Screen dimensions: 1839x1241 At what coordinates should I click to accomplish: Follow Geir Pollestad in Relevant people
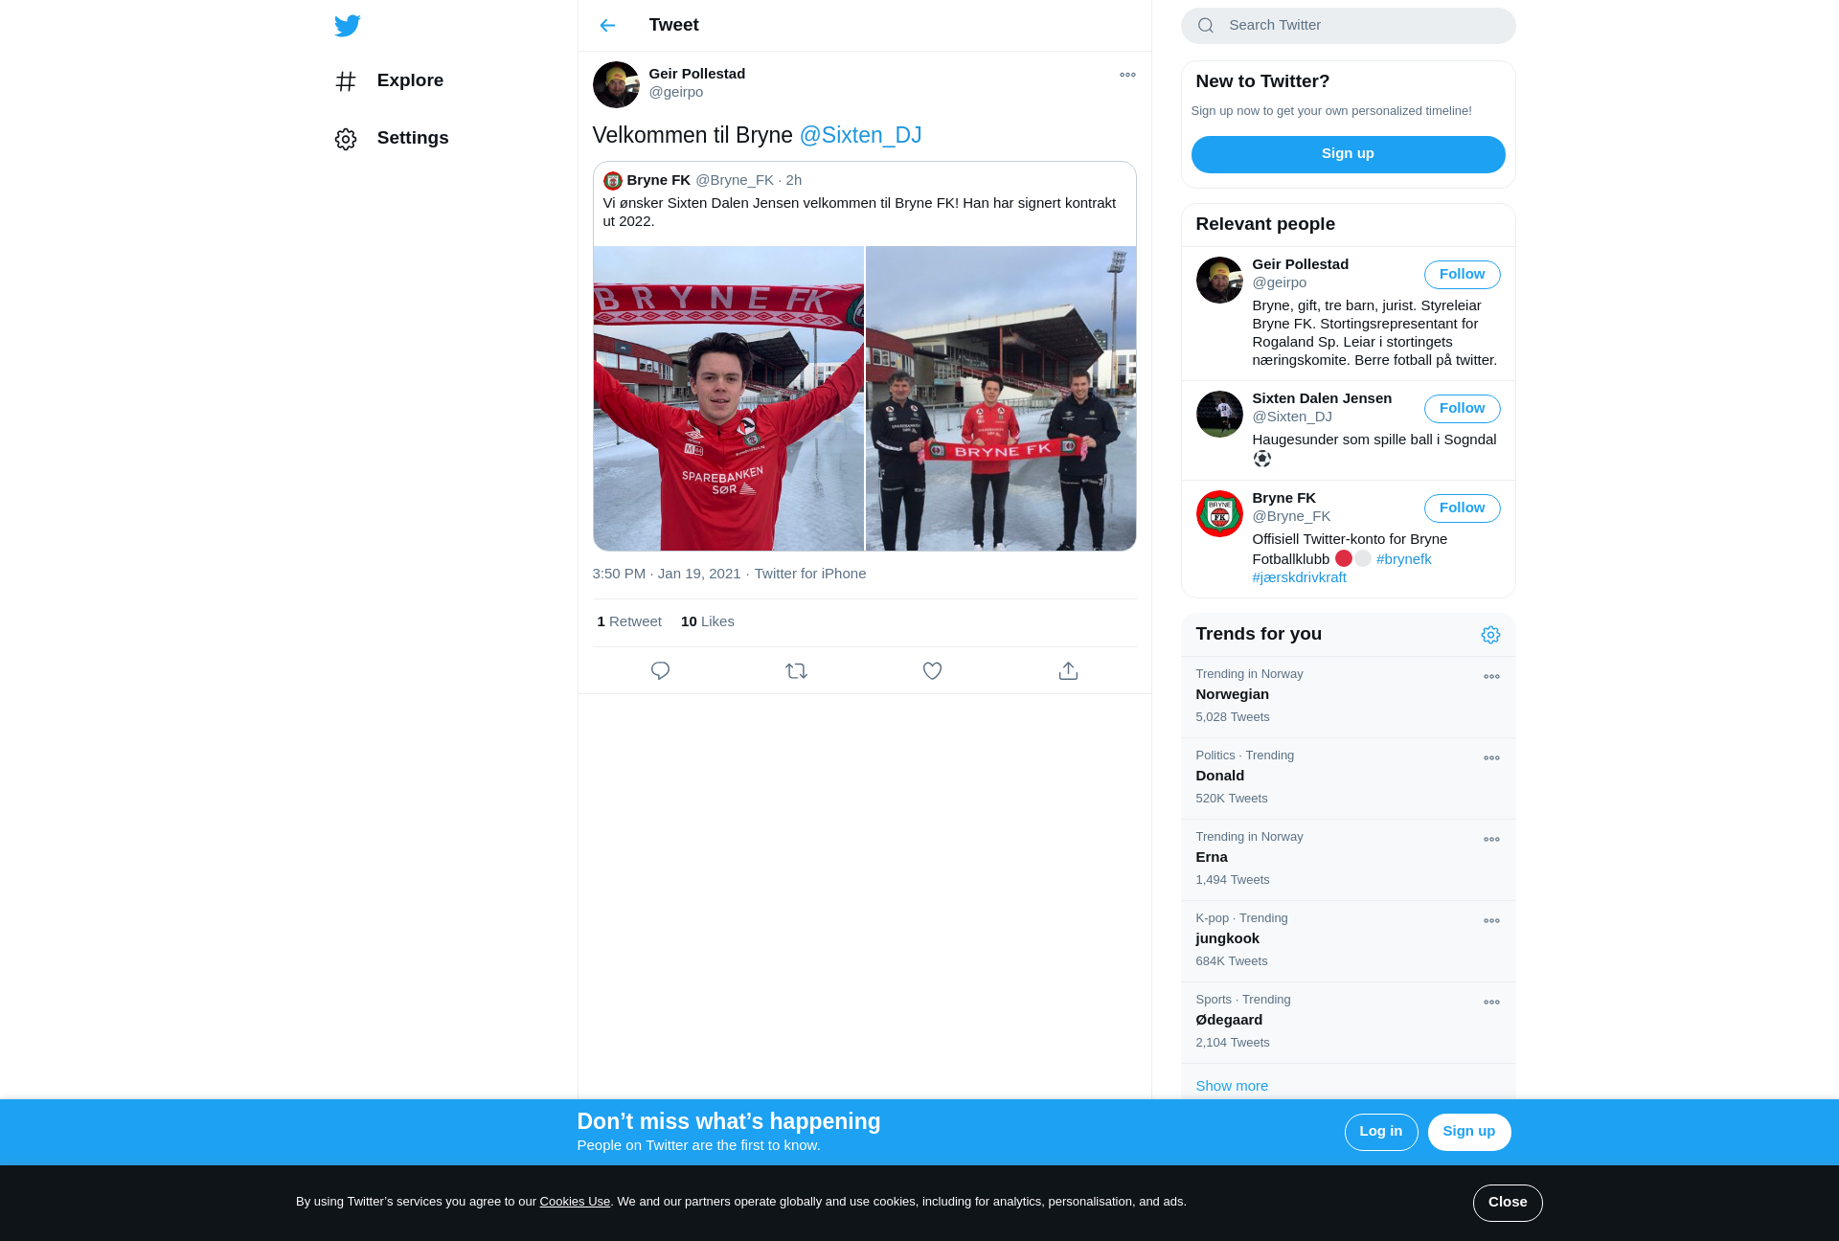[1462, 275]
